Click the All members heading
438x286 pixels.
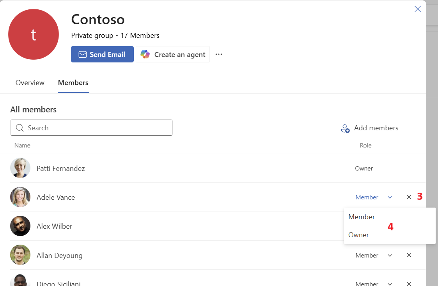tap(34, 110)
